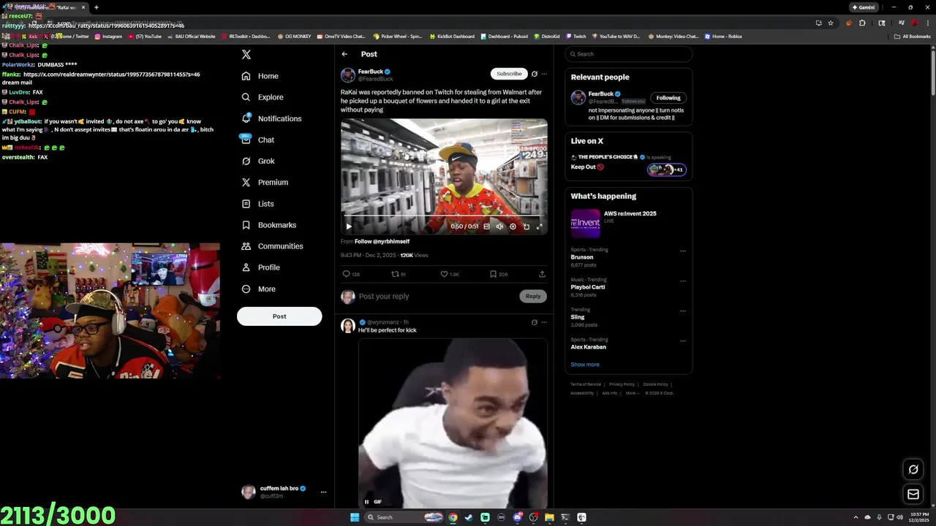Click the Following button for FearBuck
Viewport: 936px width, 526px height.
coord(668,98)
